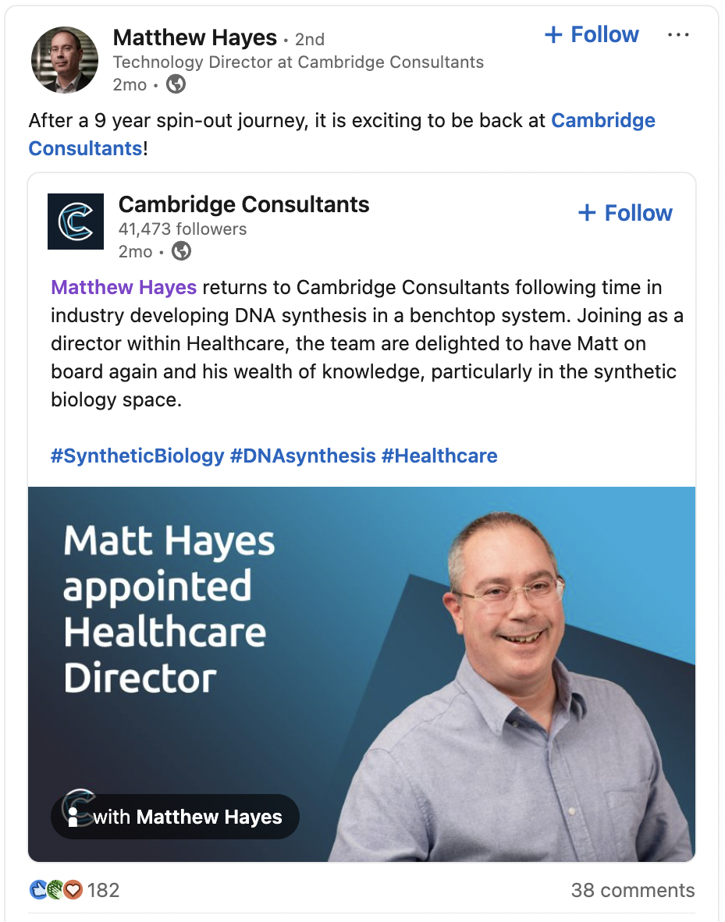Open #Healthcare hashtag

coord(439,456)
